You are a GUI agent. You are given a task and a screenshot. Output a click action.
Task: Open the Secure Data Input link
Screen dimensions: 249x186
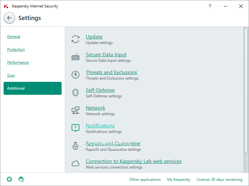106,55
